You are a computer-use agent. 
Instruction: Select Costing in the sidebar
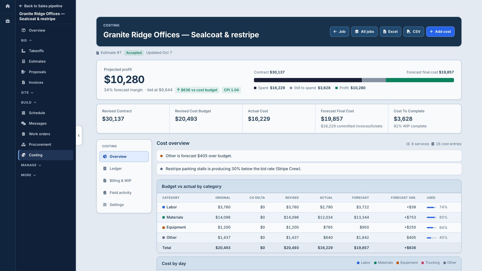point(45,155)
